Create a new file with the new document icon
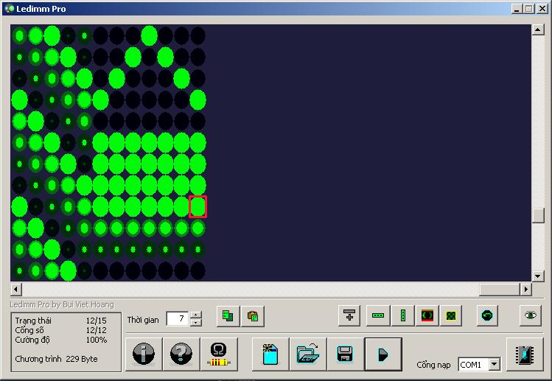Image resolution: width=552 pixels, height=381 pixels. coord(270,354)
